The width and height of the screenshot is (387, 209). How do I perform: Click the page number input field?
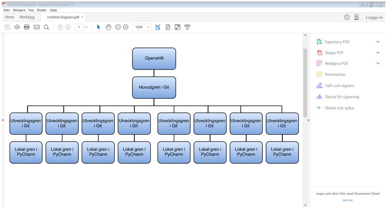tap(79, 27)
